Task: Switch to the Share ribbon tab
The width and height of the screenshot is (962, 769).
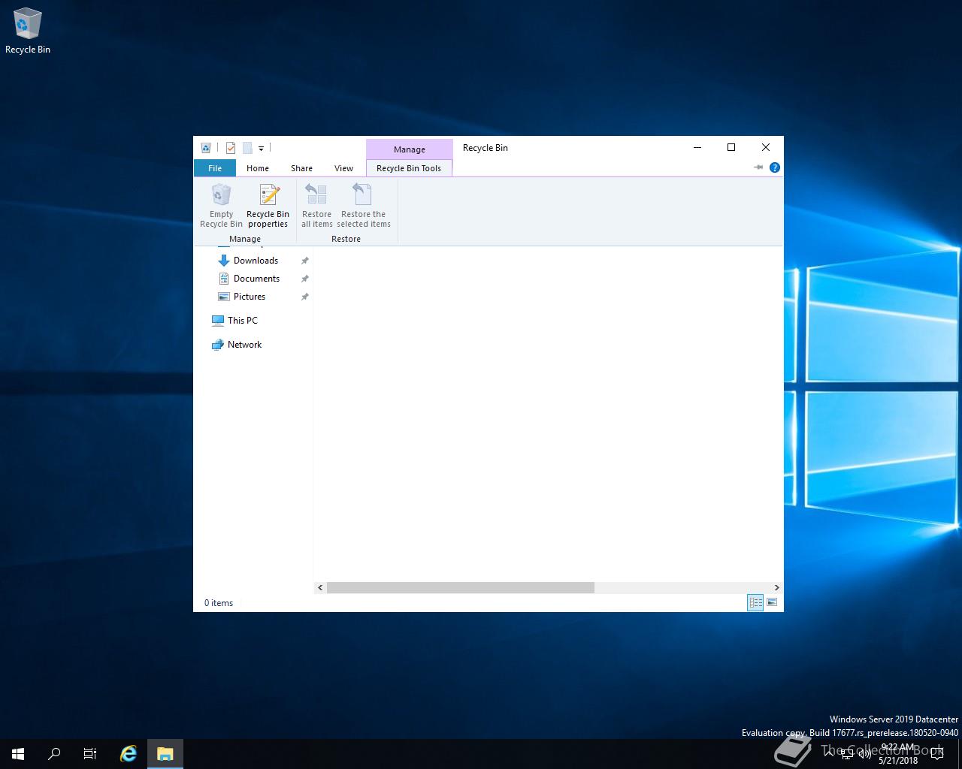Action: click(301, 168)
